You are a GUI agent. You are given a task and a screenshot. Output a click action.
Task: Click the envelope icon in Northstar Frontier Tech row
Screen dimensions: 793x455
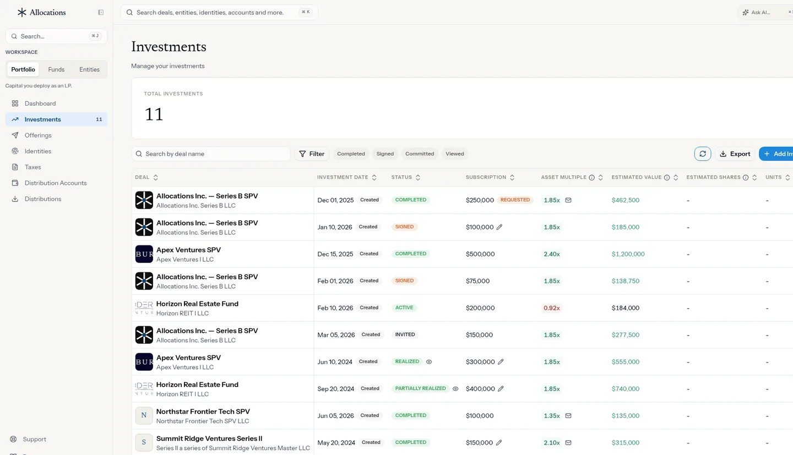pos(568,416)
